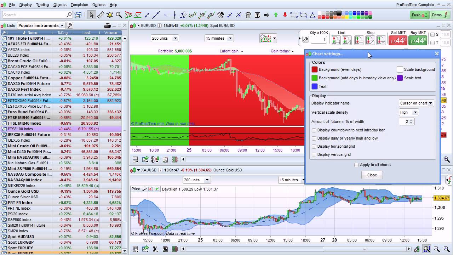
Task: Click the Push button
Action: (419, 15)
